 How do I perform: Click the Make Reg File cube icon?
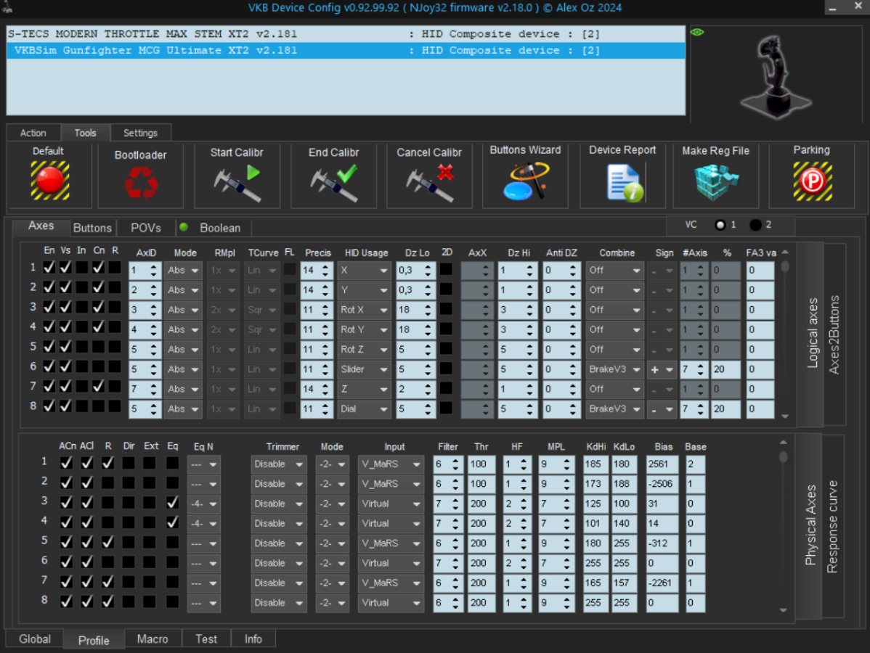point(715,181)
